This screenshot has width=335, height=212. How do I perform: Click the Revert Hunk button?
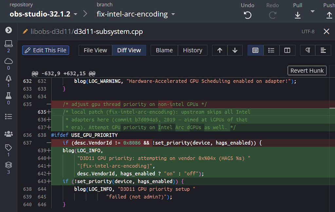[x=307, y=70]
